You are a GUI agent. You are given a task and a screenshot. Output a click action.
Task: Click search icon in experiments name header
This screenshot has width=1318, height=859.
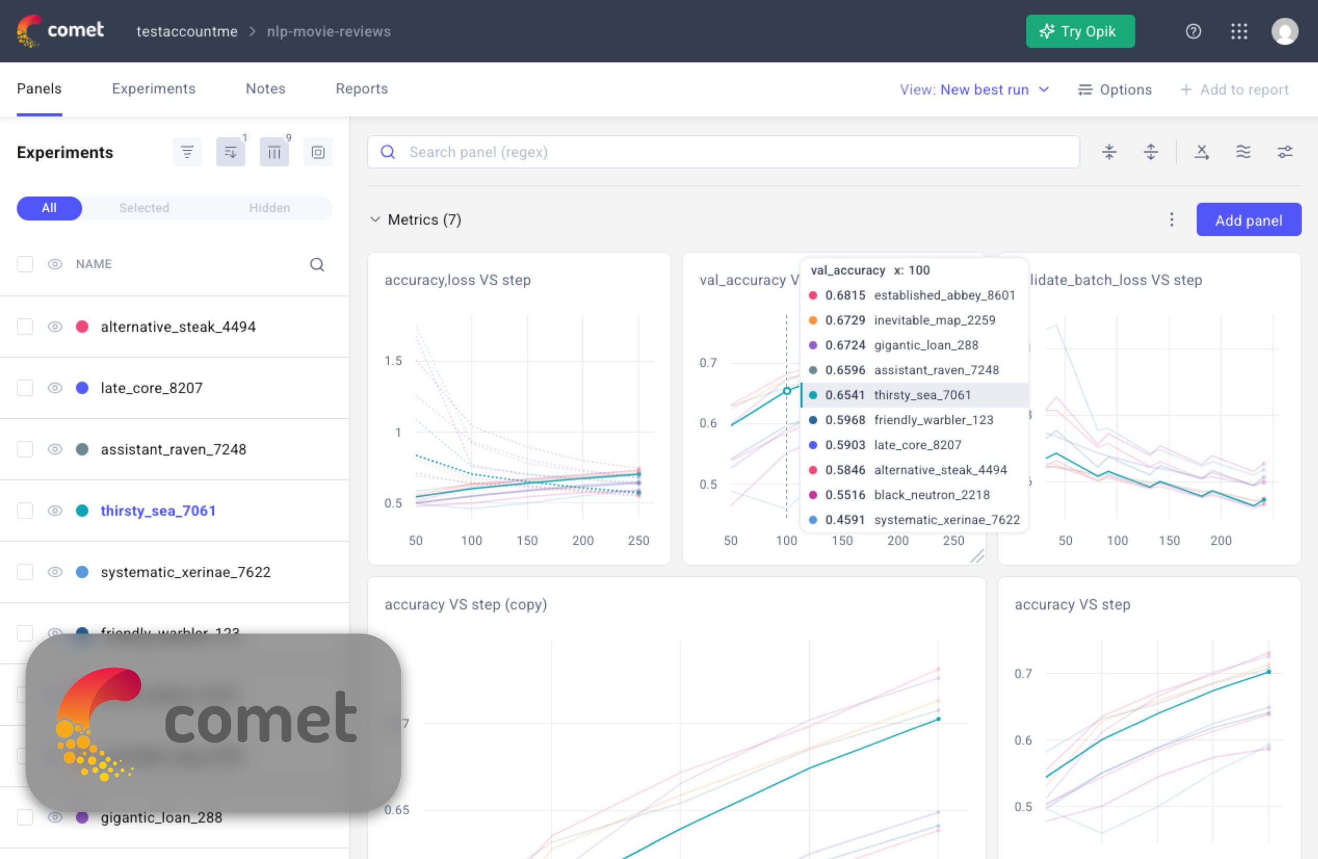(x=317, y=265)
